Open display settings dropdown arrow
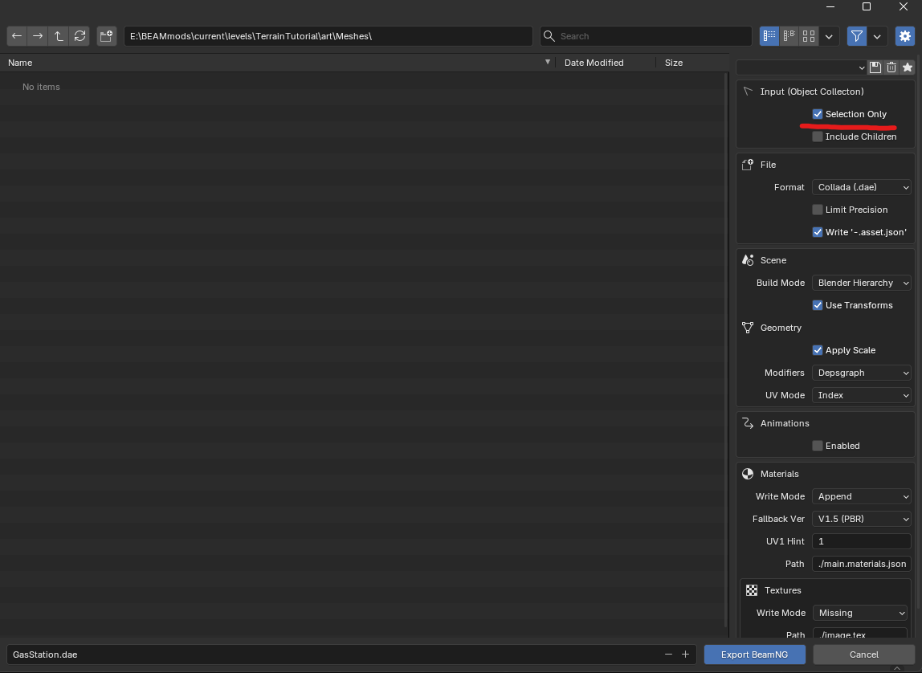The image size is (922, 673). click(x=829, y=36)
